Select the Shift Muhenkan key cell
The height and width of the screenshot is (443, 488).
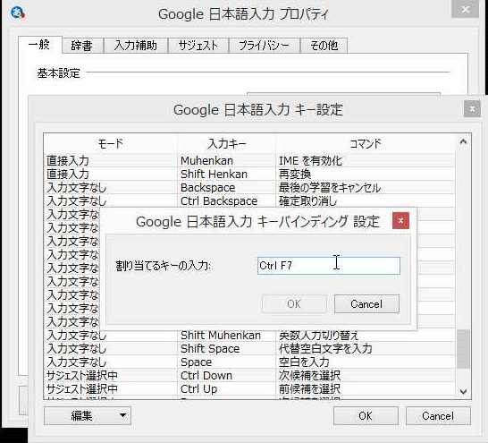coord(227,336)
